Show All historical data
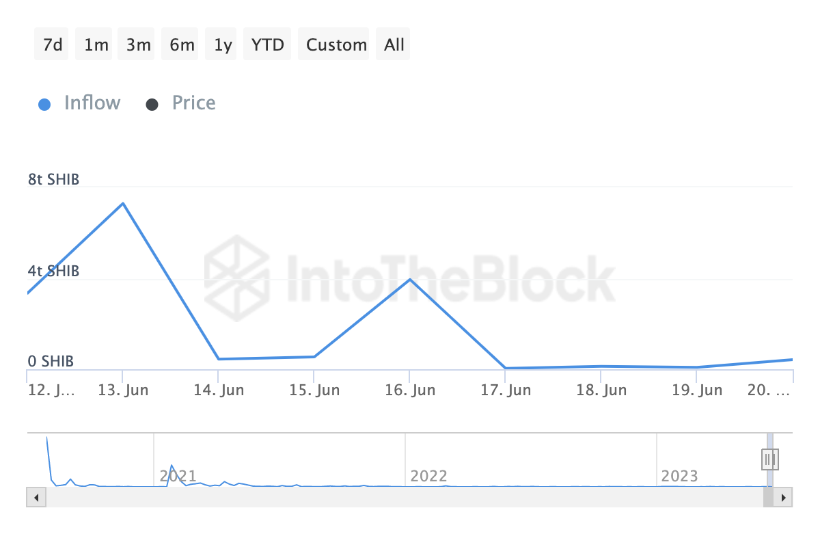This screenshot has width=820, height=547. coord(394,45)
